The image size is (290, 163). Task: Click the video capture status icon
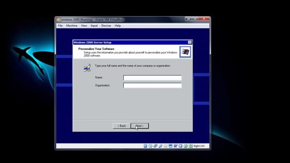tap(175, 146)
